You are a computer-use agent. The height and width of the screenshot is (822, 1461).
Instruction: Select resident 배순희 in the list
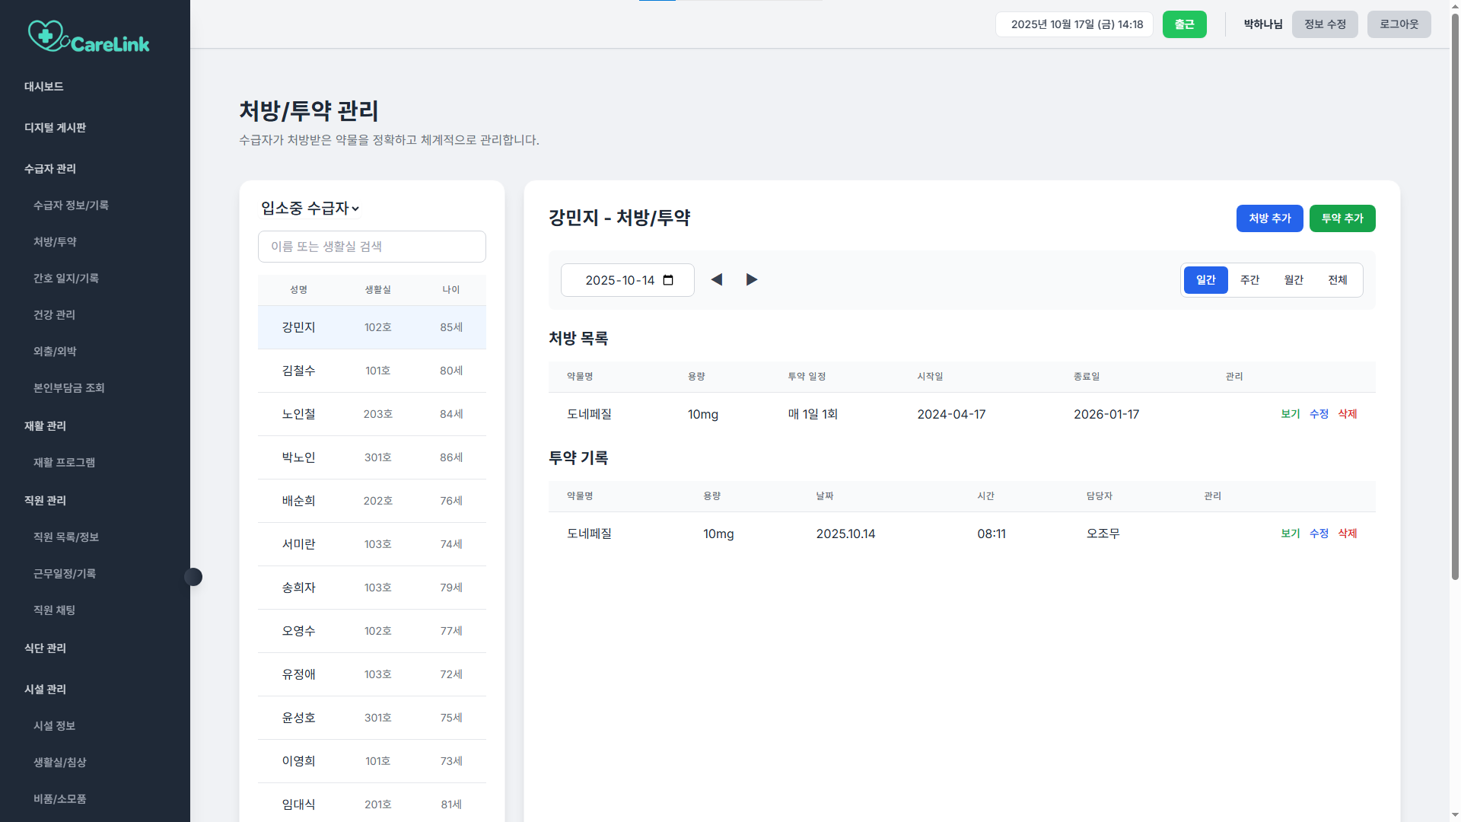tap(372, 501)
